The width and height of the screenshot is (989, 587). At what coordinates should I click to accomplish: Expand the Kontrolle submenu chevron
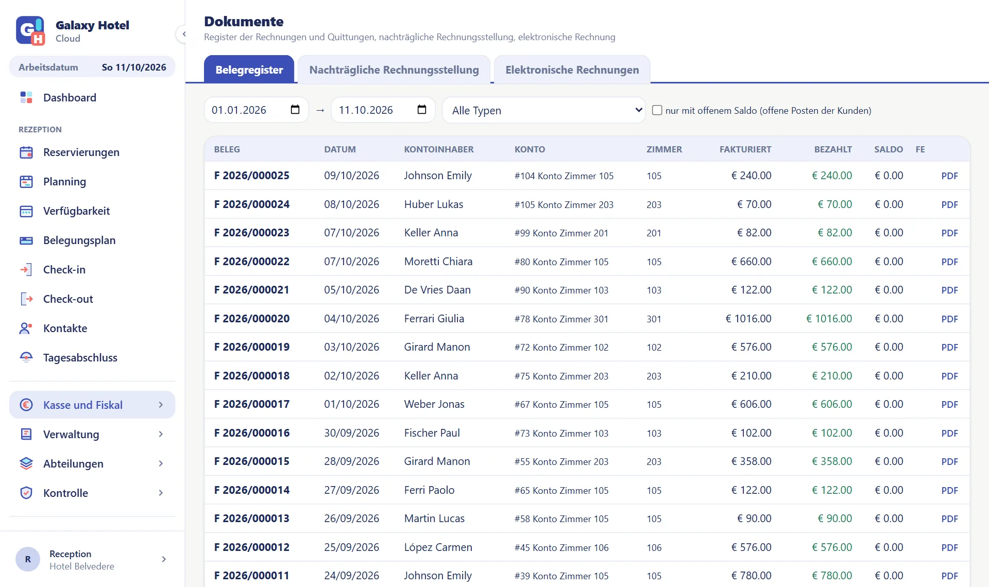(x=161, y=493)
